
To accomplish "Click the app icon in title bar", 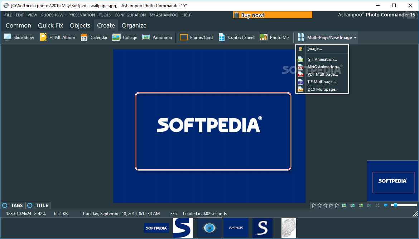I will pyautogui.click(x=6, y=5).
